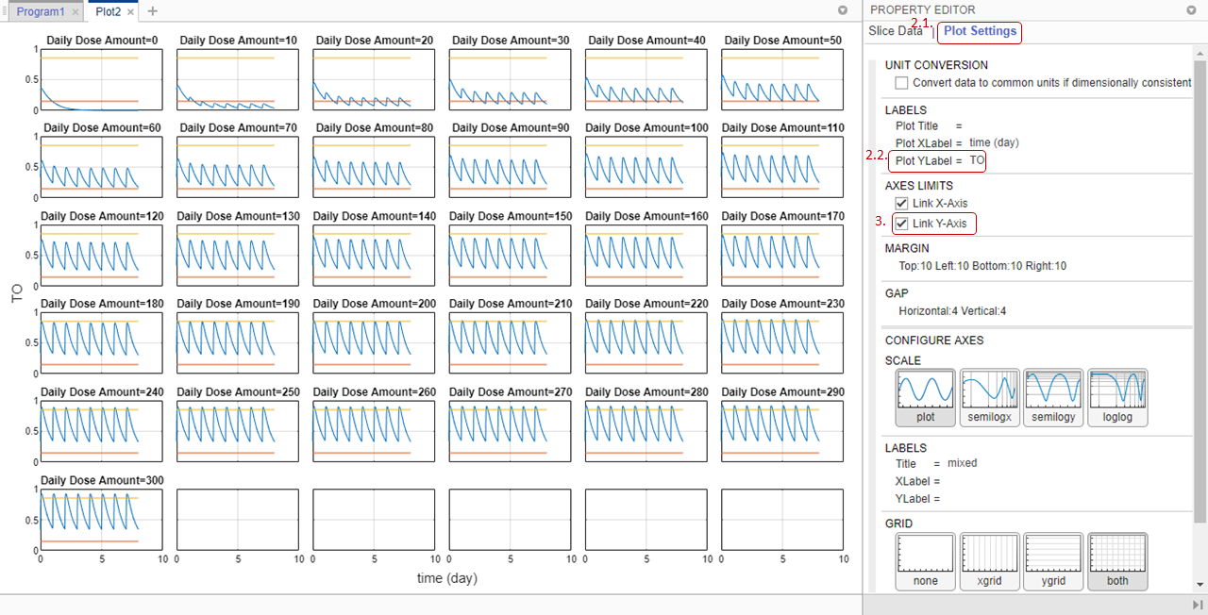The image size is (1208, 615).
Task: Open the document area actions menu arrow
Action: 844,10
